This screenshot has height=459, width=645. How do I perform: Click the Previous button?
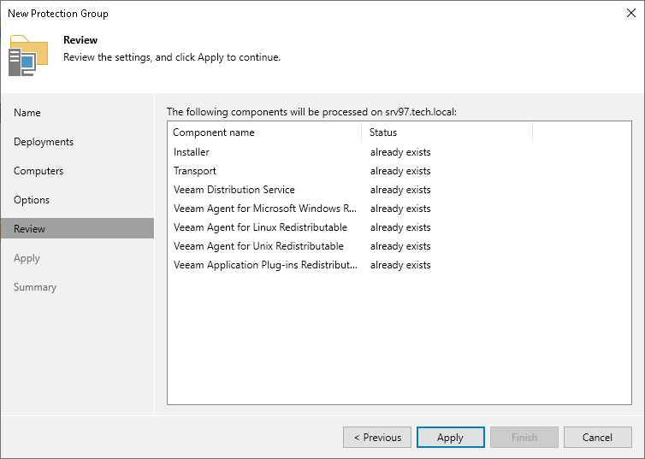pos(377,438)
